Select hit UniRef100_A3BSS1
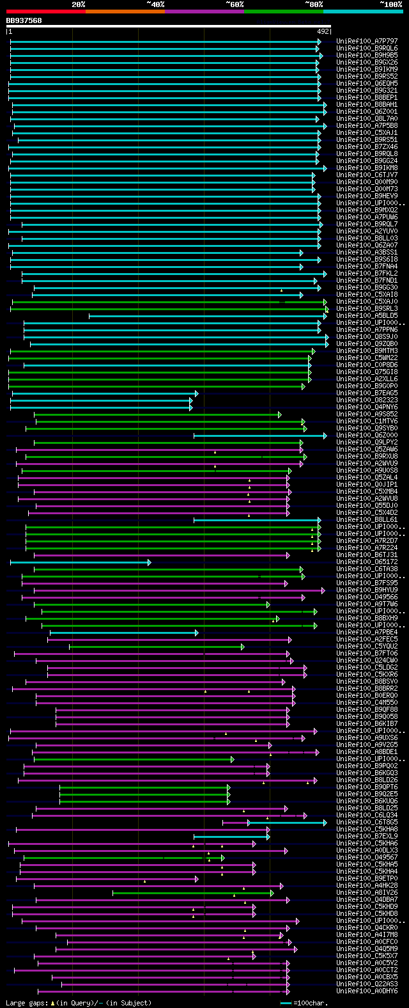 [x=367, y=252]
